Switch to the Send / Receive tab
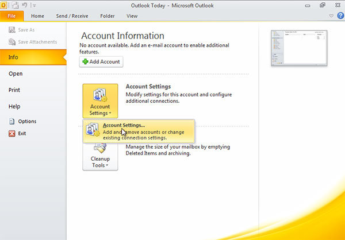 (72, 16)
